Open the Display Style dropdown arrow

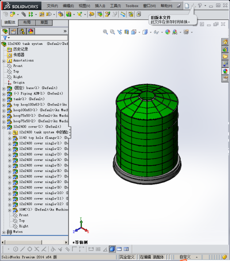(x=150, y=32)
